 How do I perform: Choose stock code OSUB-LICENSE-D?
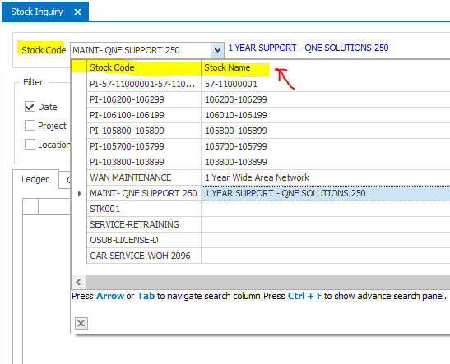[144, 240]
